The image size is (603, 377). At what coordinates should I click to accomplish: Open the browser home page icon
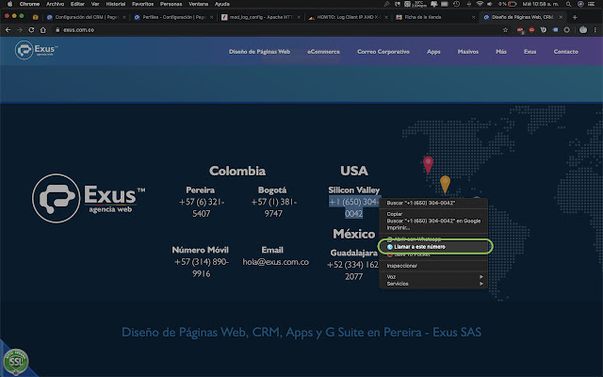(x=42, y=29)
